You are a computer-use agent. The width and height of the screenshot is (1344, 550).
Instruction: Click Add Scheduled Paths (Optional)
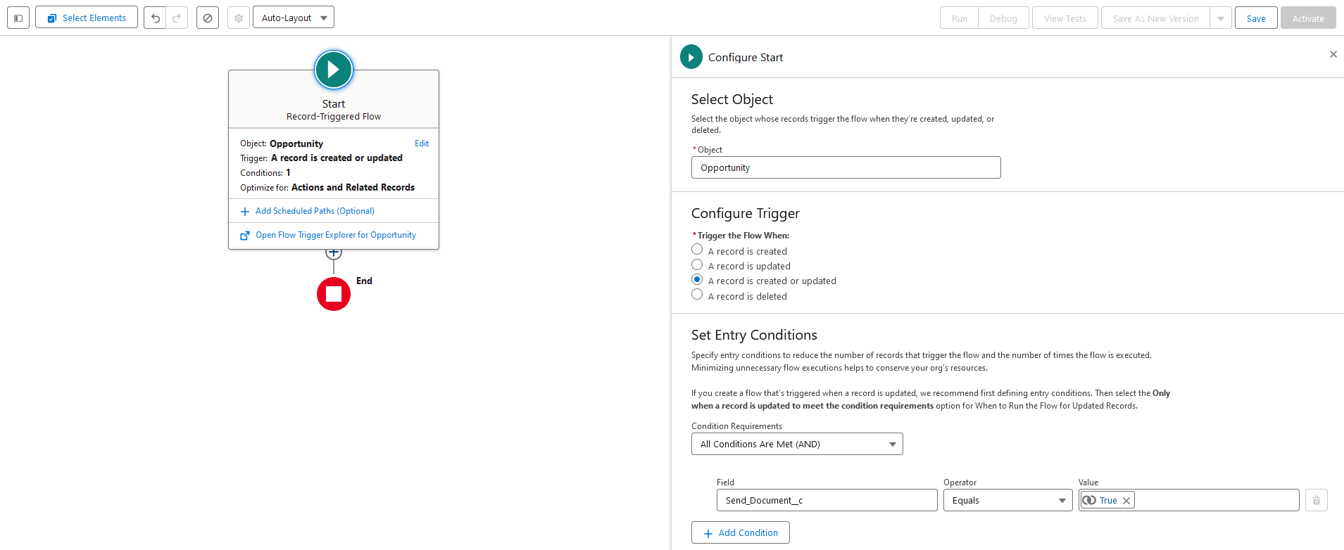pos(315,211)
